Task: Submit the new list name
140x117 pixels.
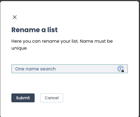Action: point(23,98)
